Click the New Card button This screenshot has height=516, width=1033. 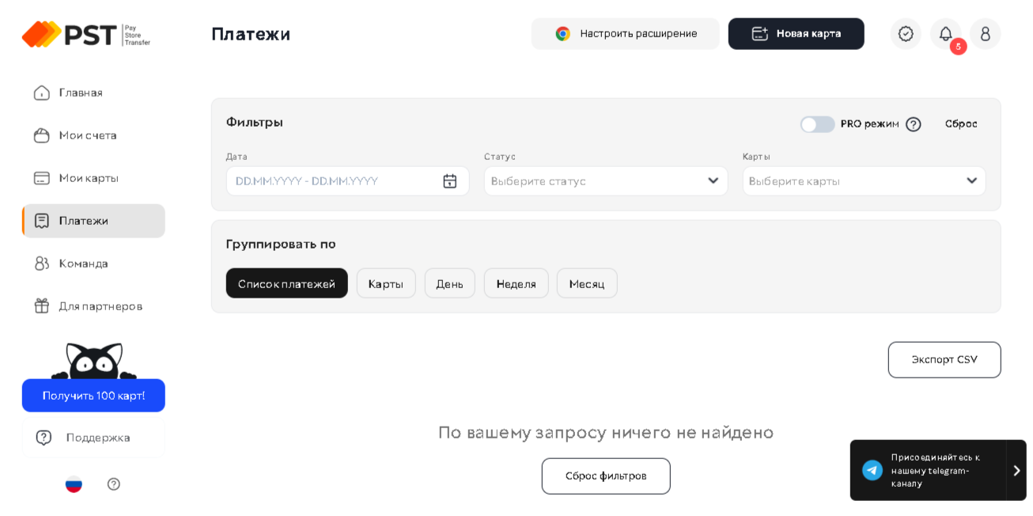click(796, 34)
